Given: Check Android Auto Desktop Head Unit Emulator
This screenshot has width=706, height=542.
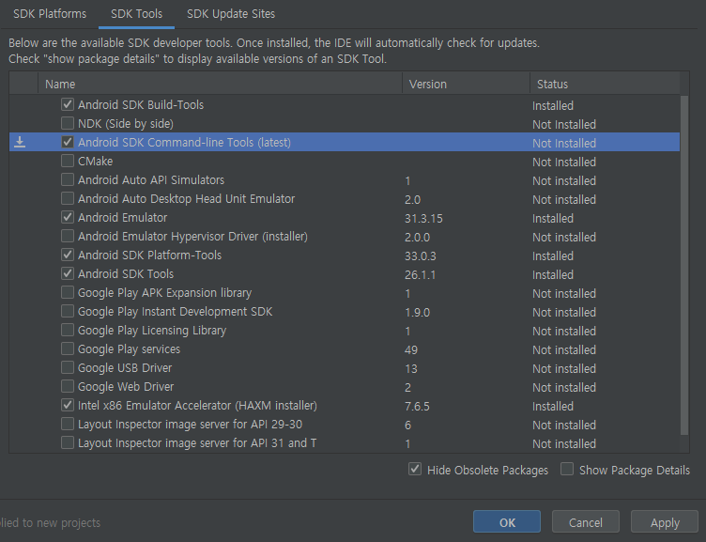Looking at the screenshot, I should [68, 199].
